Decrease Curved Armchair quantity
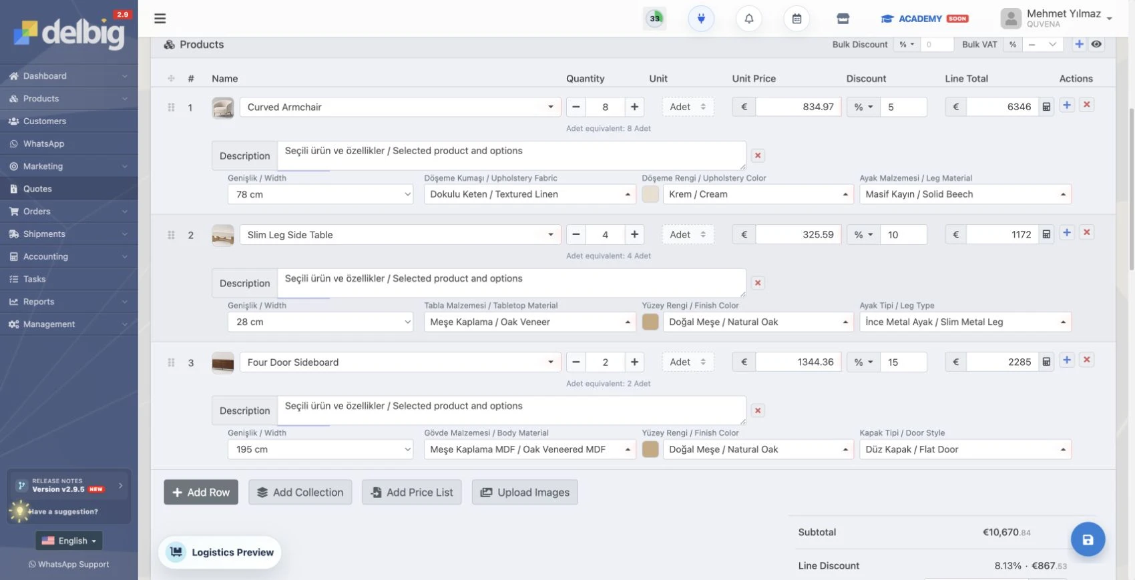Viewport: 1135px width, 580px height. click(576, 107)
